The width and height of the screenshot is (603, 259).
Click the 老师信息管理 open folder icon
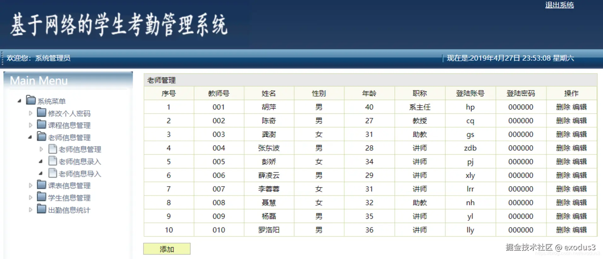point(42,137)
